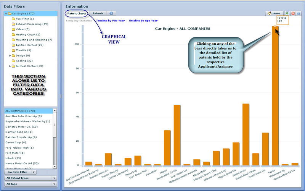
Task: Click the Home button
Action: 274,13
